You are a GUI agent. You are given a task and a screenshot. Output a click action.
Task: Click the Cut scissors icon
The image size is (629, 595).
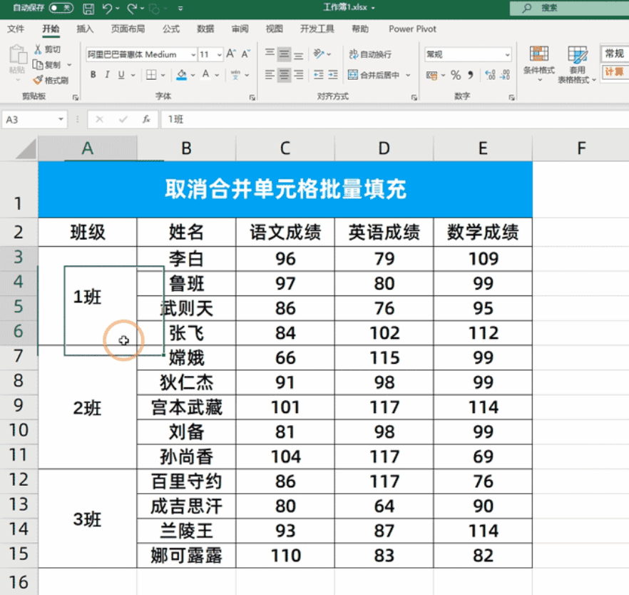(39, 49)
